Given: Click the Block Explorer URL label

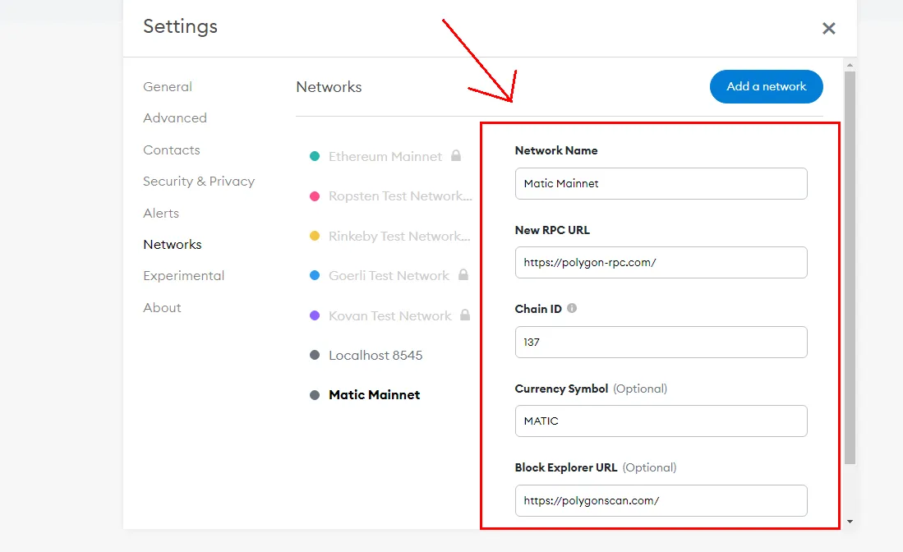Looking at the screenshot, I should [565, 467].
